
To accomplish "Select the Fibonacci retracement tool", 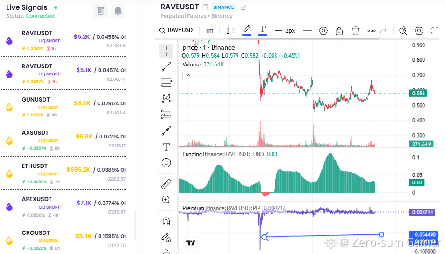I will 166,83.
